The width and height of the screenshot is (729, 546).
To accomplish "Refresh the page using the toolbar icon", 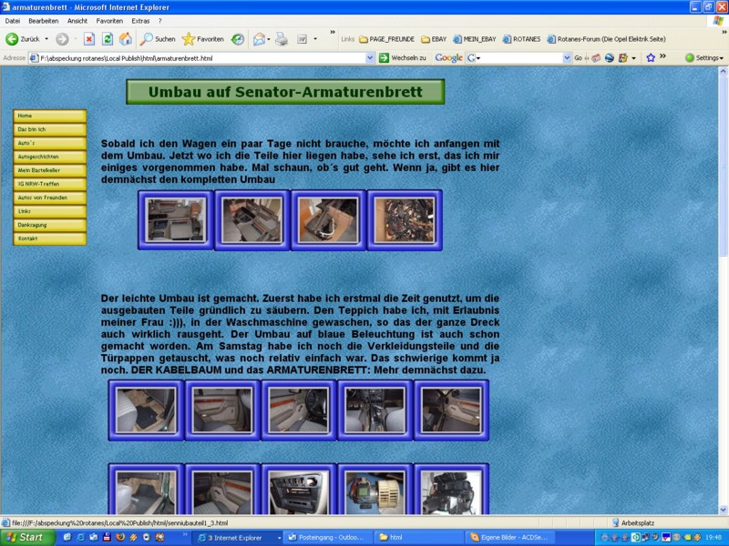I will (108, 39).
